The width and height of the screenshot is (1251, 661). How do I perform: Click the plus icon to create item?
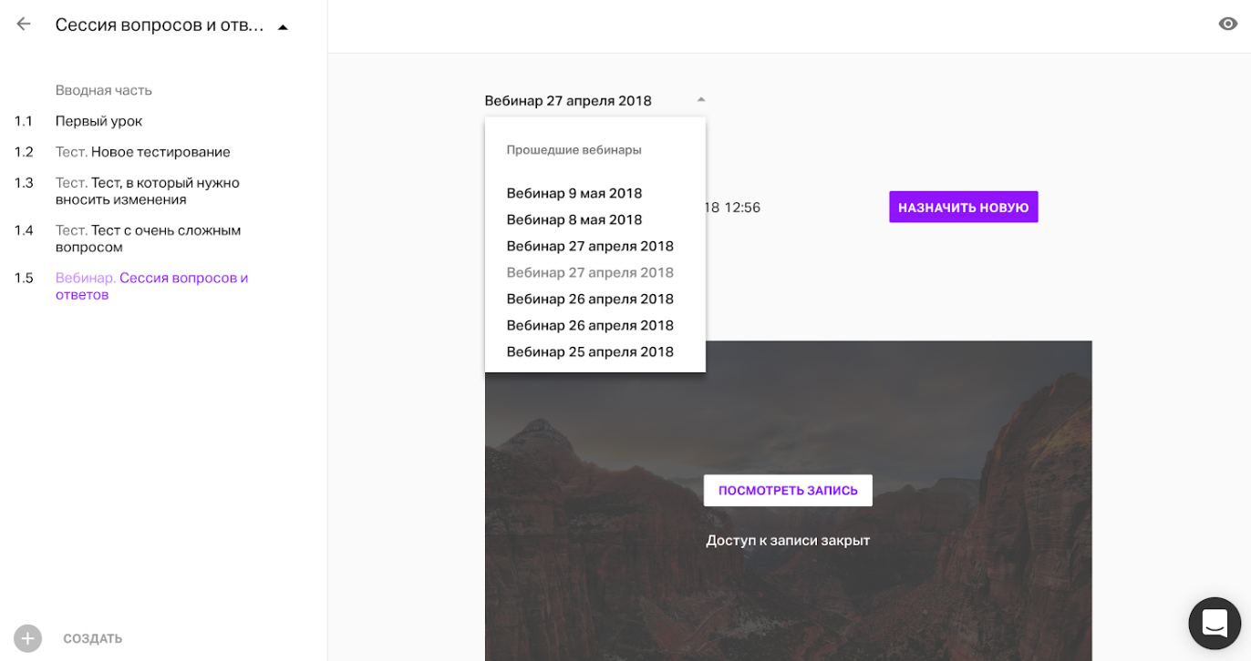(27, 638)
